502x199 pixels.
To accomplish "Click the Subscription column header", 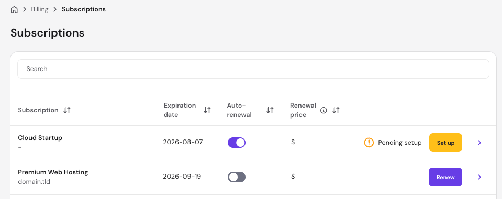I will pyautogui.click(x=38, y=110).
